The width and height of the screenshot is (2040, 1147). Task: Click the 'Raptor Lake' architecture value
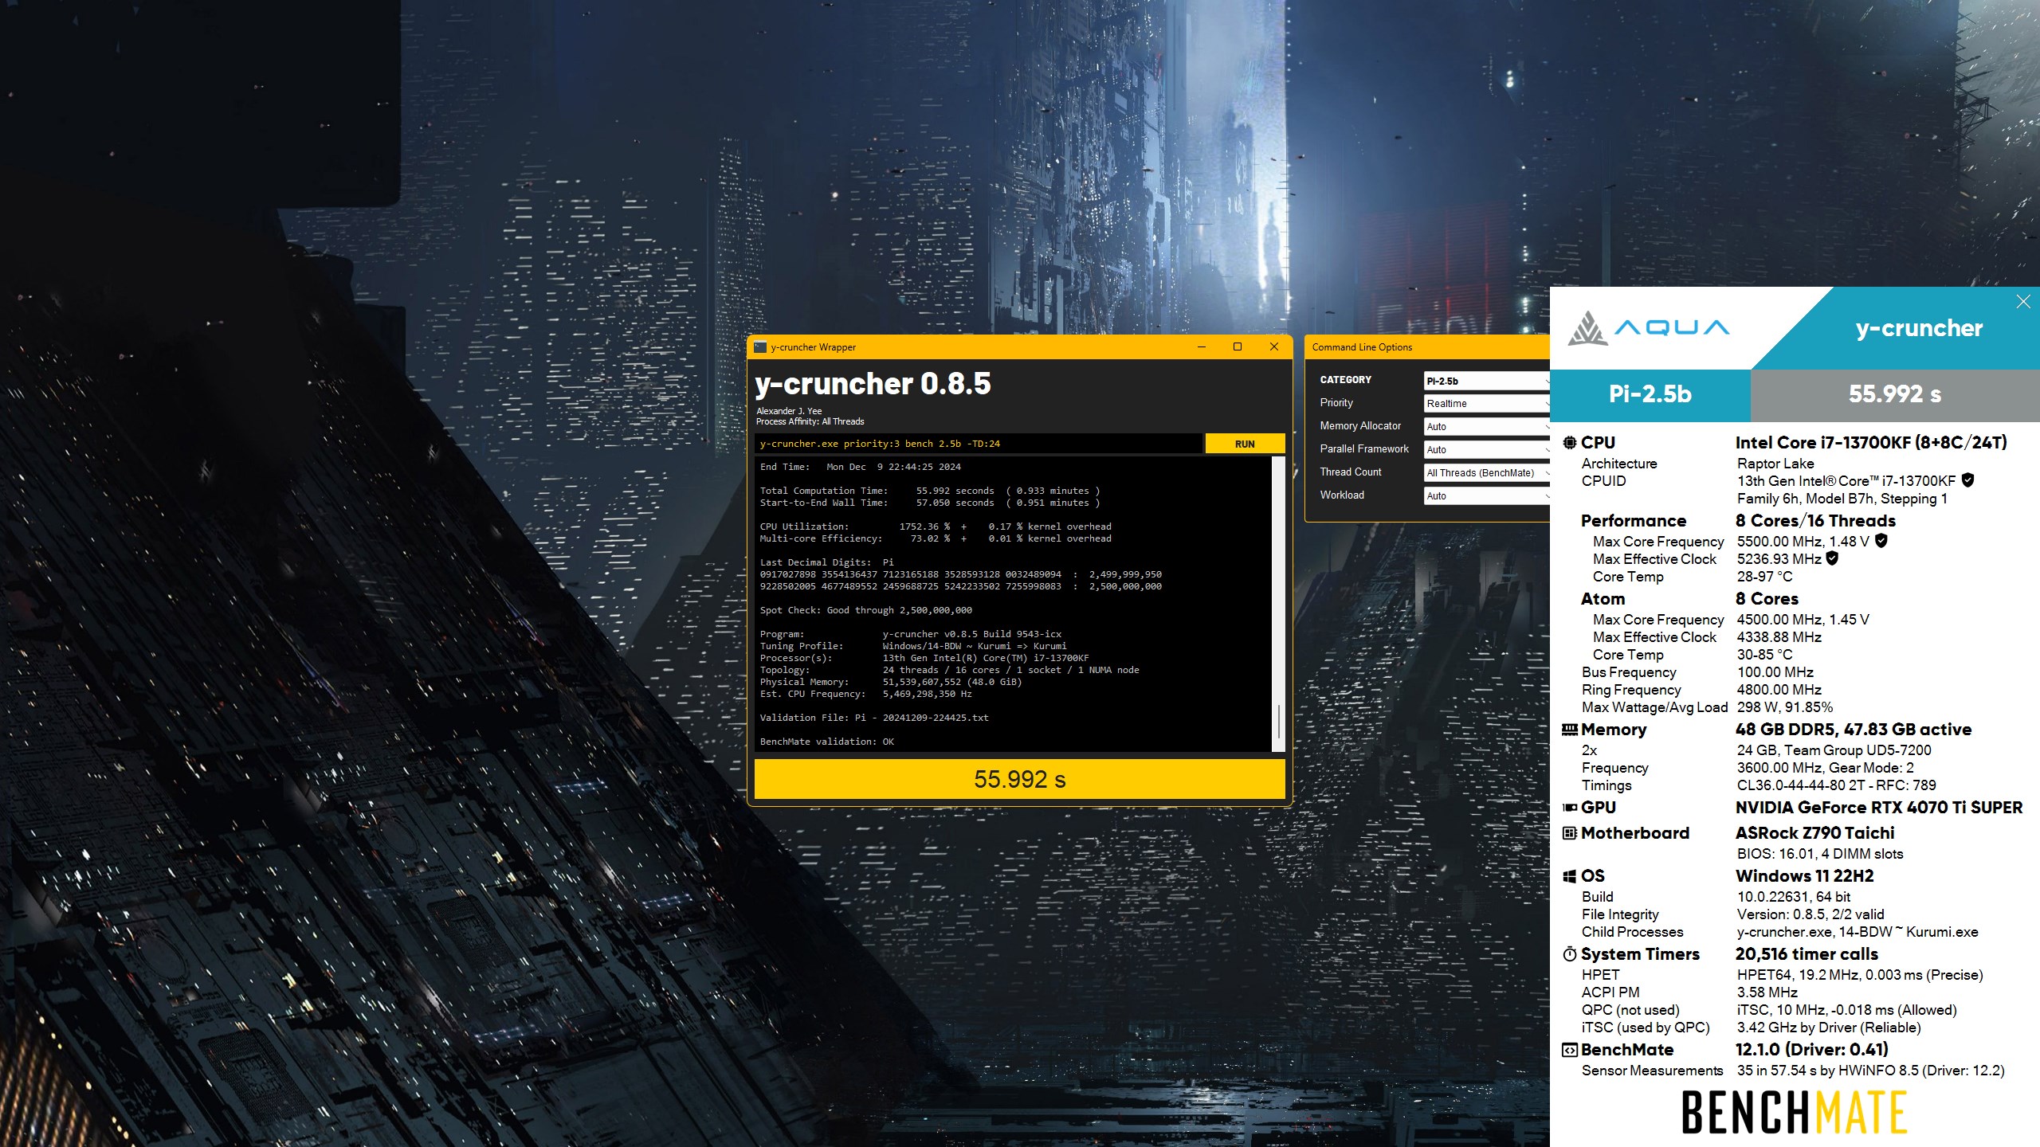[1775, 464]
